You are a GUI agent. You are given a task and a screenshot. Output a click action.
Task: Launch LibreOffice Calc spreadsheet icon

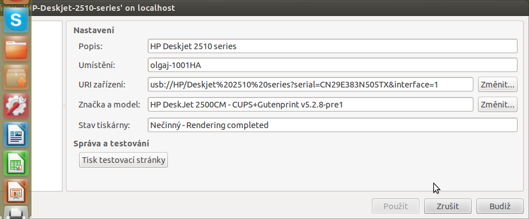coord(16,163)
